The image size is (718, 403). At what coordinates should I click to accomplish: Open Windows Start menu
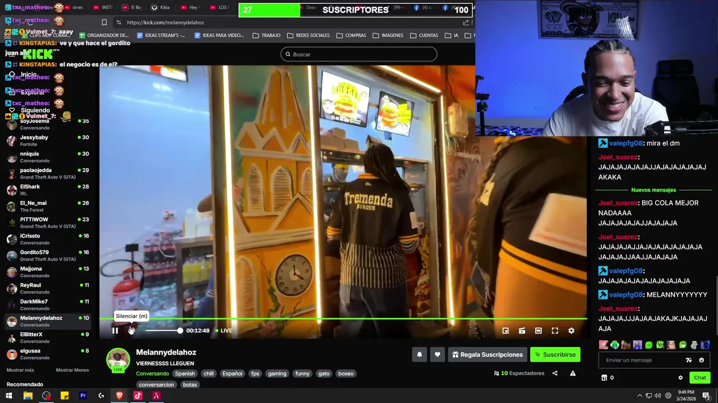tap(9, 396)
